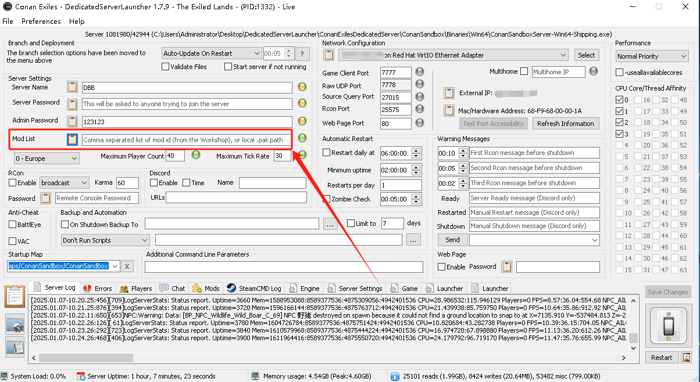The height and width of the screenshot is (382, 700).
Task: Click the gray orb beside Rcon Port
Action: (x=420, y=109)
